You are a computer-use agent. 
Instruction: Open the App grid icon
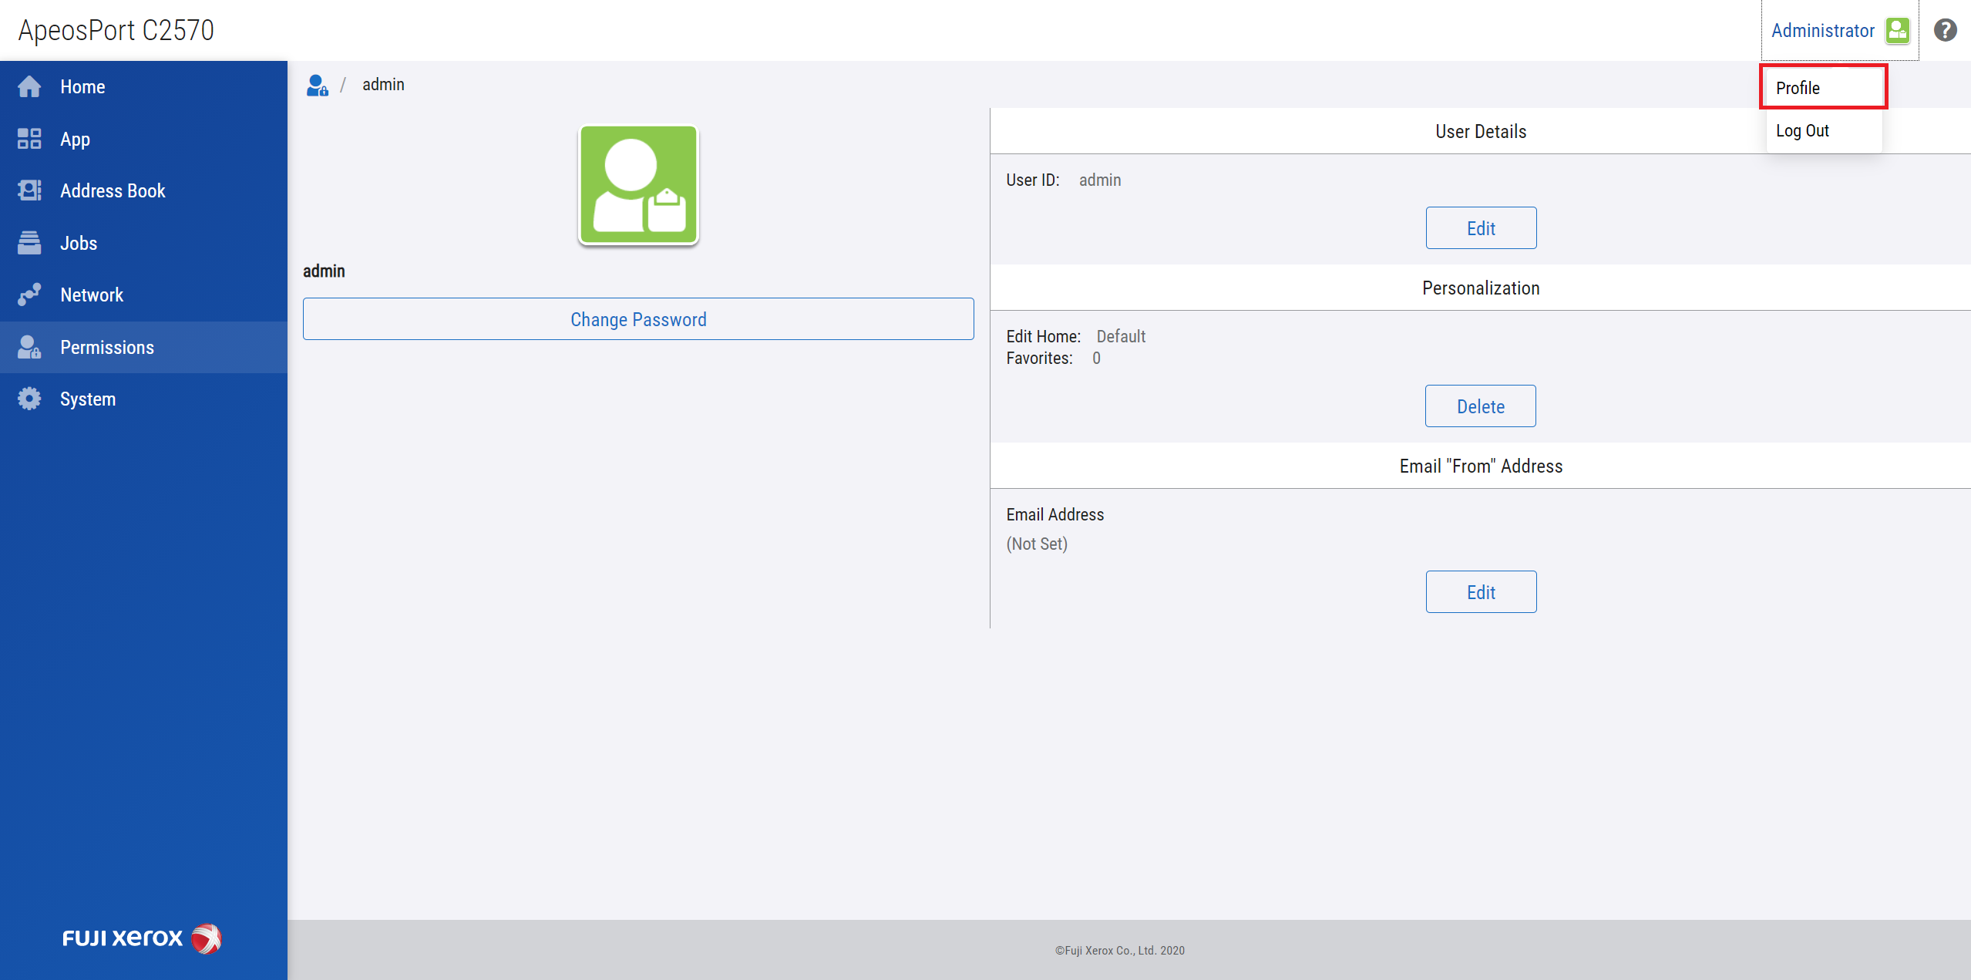click(x=29, y=139)
